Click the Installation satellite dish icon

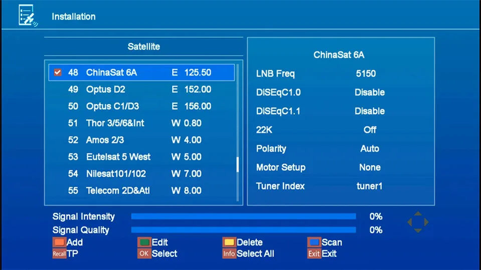tap(28, 16)
